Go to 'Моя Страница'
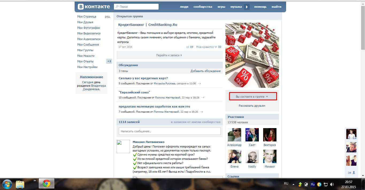 tap(87, 17)
